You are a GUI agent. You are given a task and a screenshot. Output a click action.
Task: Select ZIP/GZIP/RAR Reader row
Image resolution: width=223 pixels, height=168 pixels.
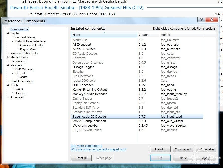tap(137, 130)
